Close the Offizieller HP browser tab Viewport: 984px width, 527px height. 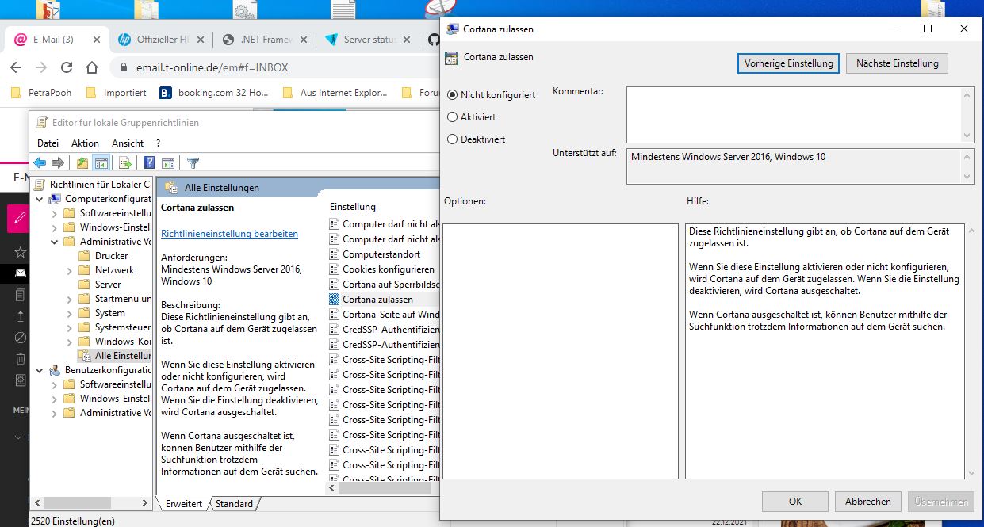pos(200,40)
